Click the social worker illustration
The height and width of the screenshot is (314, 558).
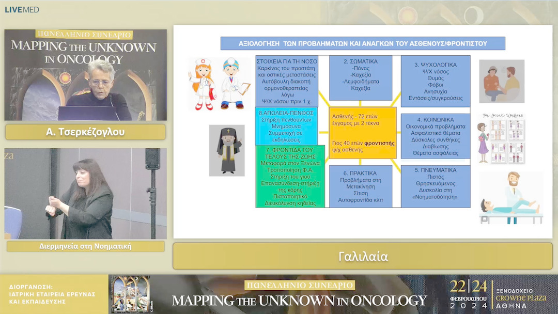click(501, 138)
